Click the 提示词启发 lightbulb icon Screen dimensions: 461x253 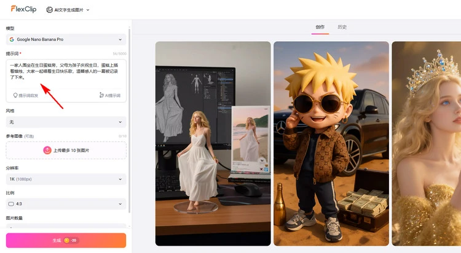pos(15,96)
